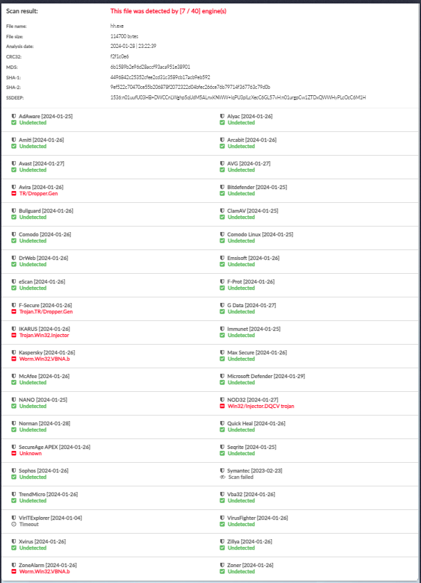This screenshot has width=421, height=583.
Task: Click the CRC32 value f2f1c0e6
Action: 119,56
